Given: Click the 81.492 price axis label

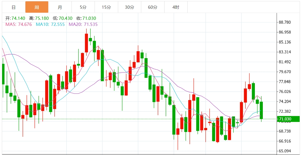Looking at the screenshot, I should point(285,62).
